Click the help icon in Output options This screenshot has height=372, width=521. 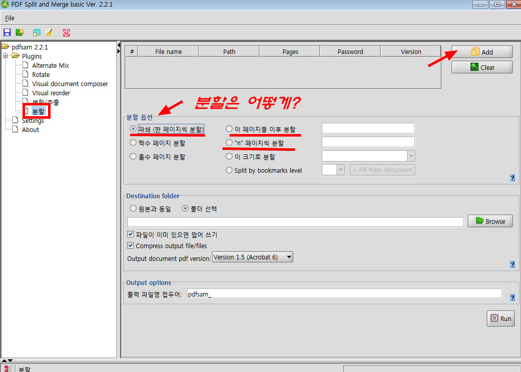(x=512, y=297)
